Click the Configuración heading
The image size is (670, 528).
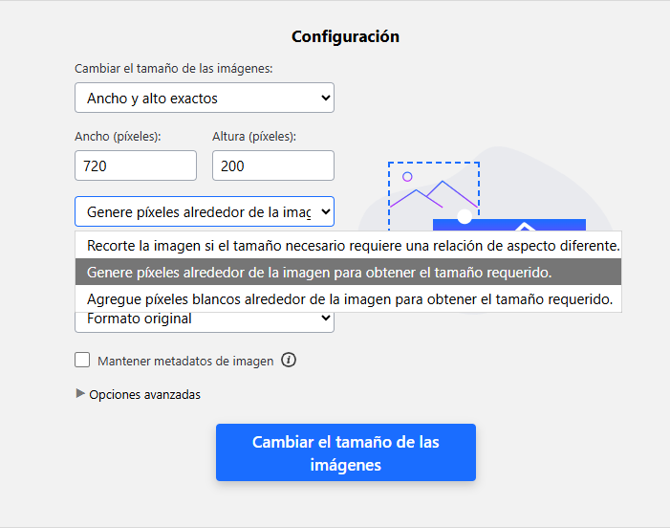(345, 37)
